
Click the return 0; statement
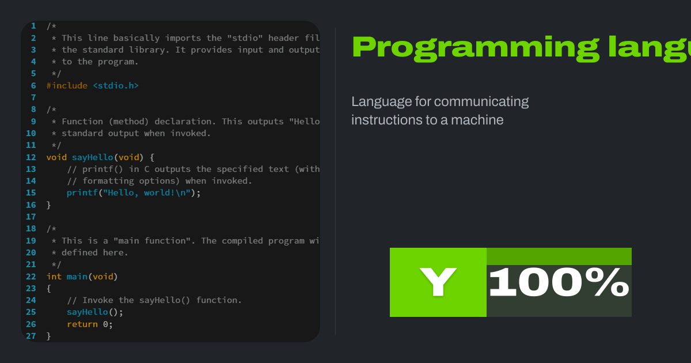pos(89,324)
